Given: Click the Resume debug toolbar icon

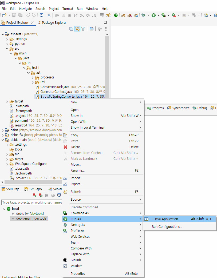Looking at the screenshot, I should (57, 15).
